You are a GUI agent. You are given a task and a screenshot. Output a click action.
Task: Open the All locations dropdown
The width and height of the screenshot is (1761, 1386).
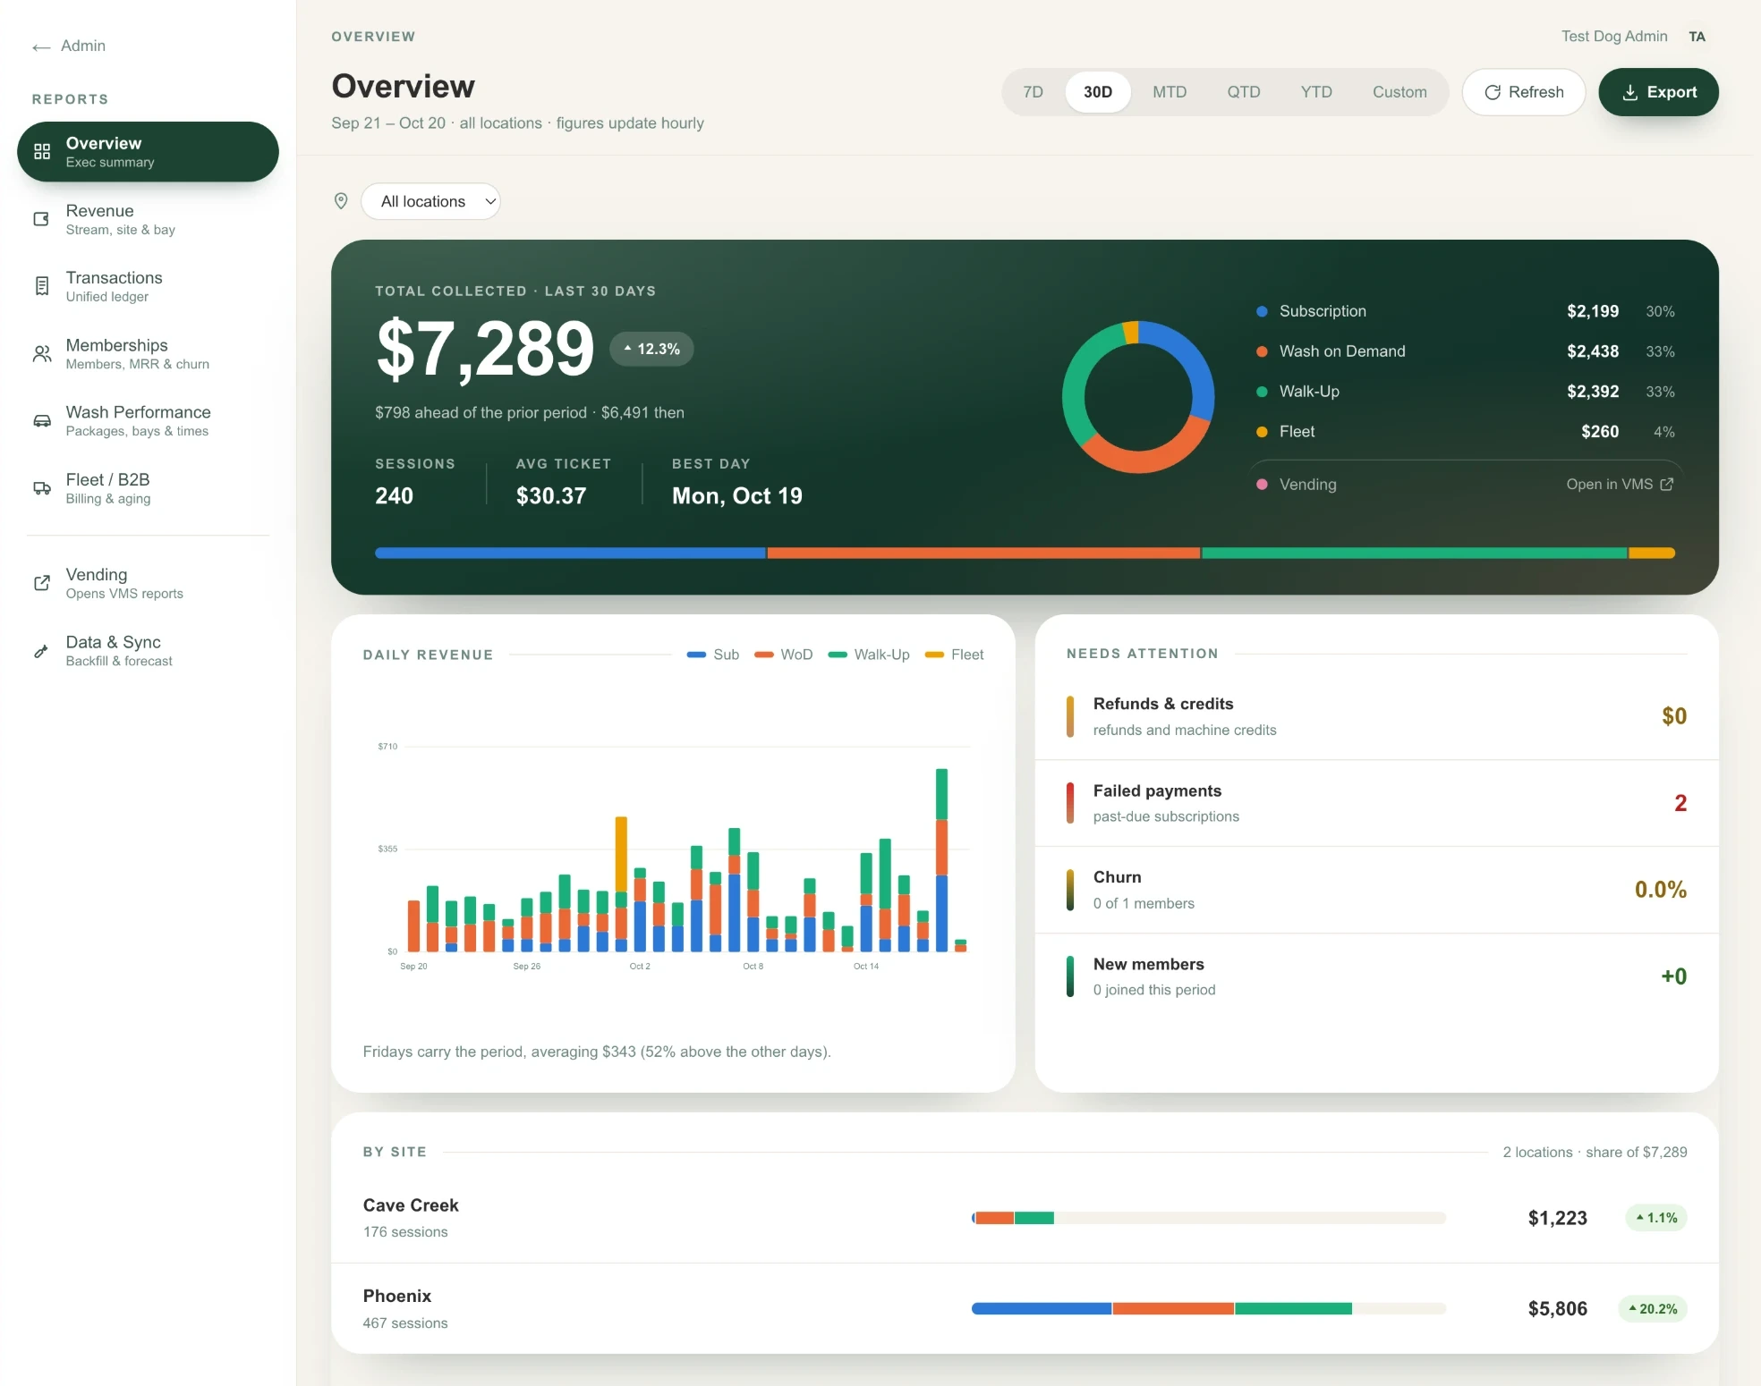(431, 201)
